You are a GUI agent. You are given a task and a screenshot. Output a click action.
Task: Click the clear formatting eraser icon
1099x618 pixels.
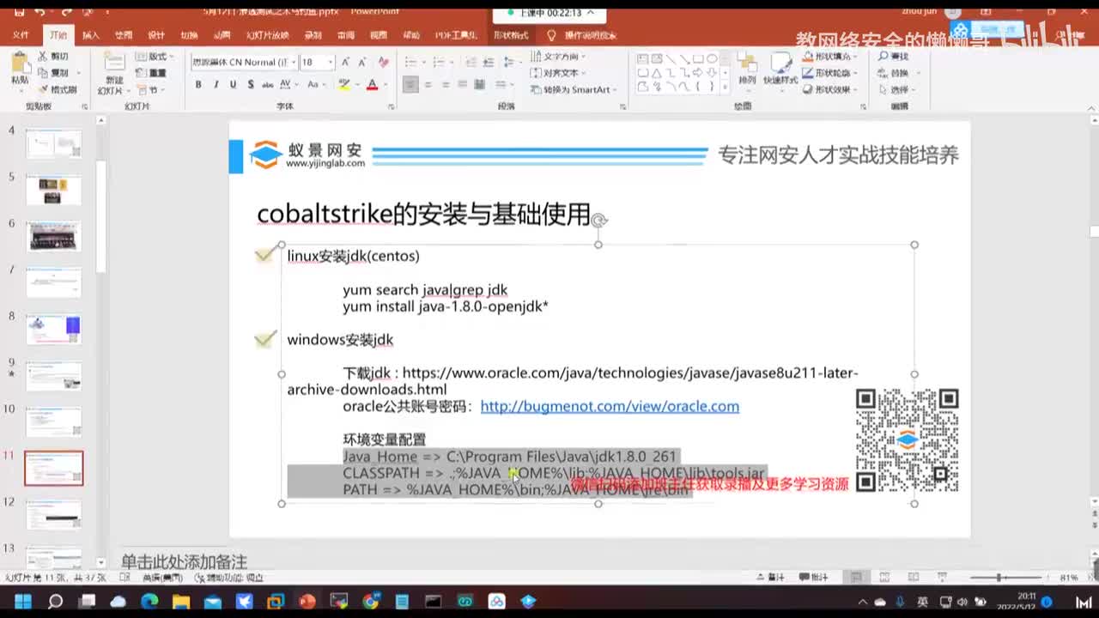tap(383, 62)
